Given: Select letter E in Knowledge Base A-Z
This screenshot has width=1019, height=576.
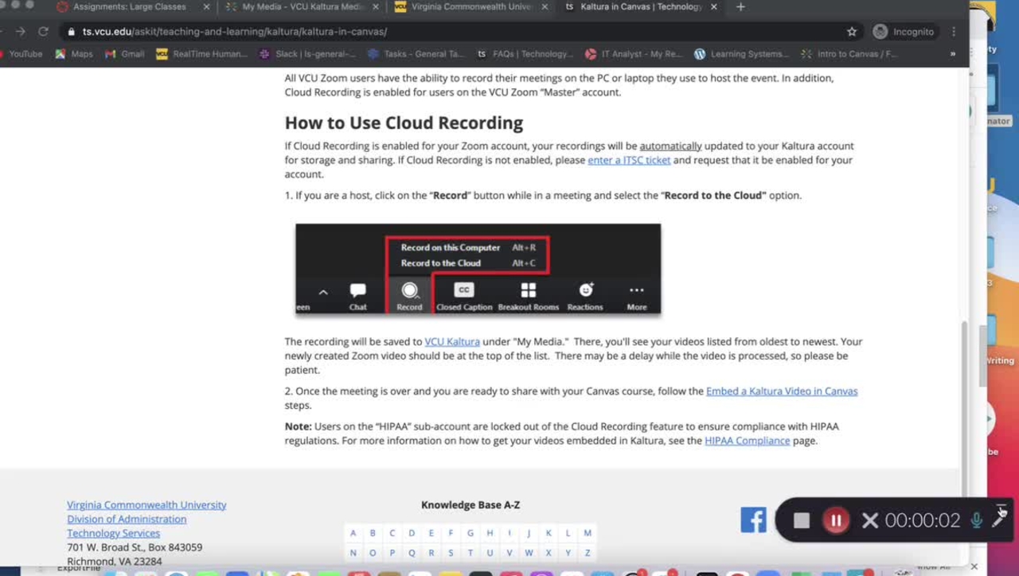Looking at the screenshot, I should click(431, 533).
